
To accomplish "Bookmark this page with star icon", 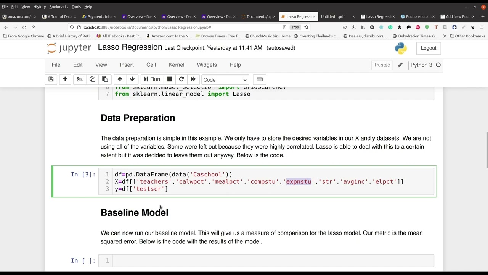I will tap(306, 27).
